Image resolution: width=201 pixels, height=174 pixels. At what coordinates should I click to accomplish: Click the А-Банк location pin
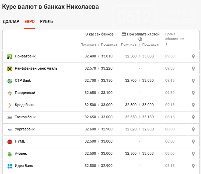[x=193, y=154]
